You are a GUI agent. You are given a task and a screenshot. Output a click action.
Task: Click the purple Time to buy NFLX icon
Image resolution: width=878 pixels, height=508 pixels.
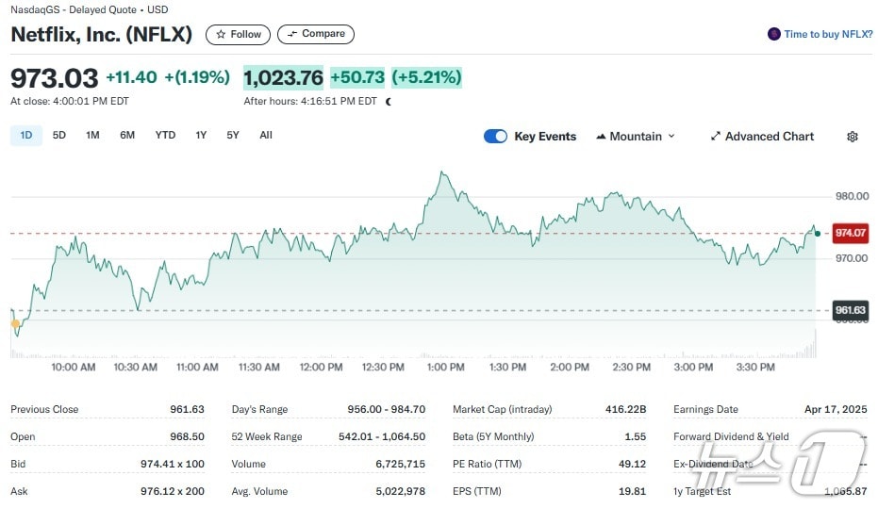pyautogui.click(x=774, y=34)
